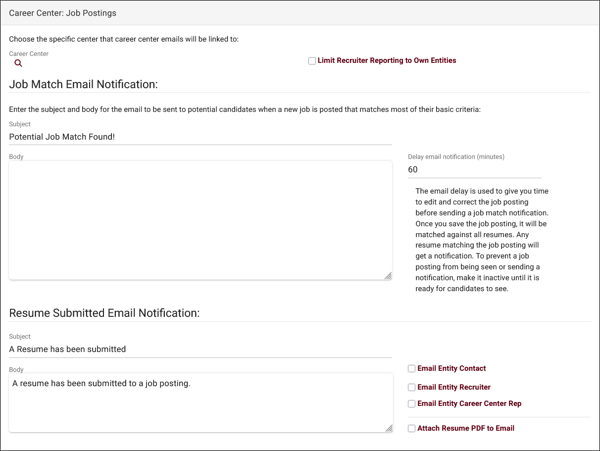Click the Job Match body resize handle
The height and width of the screenshot is (451, 600).
tap(388, 276)
